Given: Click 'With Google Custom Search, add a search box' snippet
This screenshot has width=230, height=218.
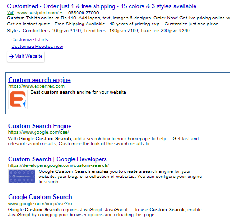Looking at the screenshot, I should (x=103, y=141).
